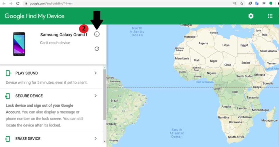The height and width of the screenshot is (147, 279).
Task: Click Libya label on the map
Action: [x=226, y=45]
